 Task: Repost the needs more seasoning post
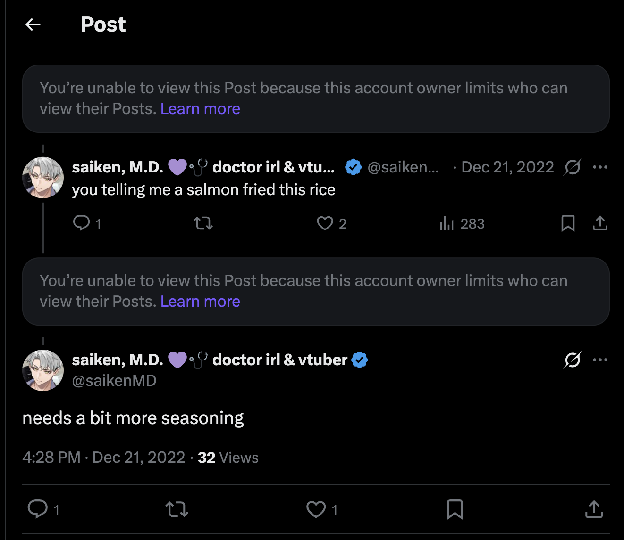click(177, 509)
